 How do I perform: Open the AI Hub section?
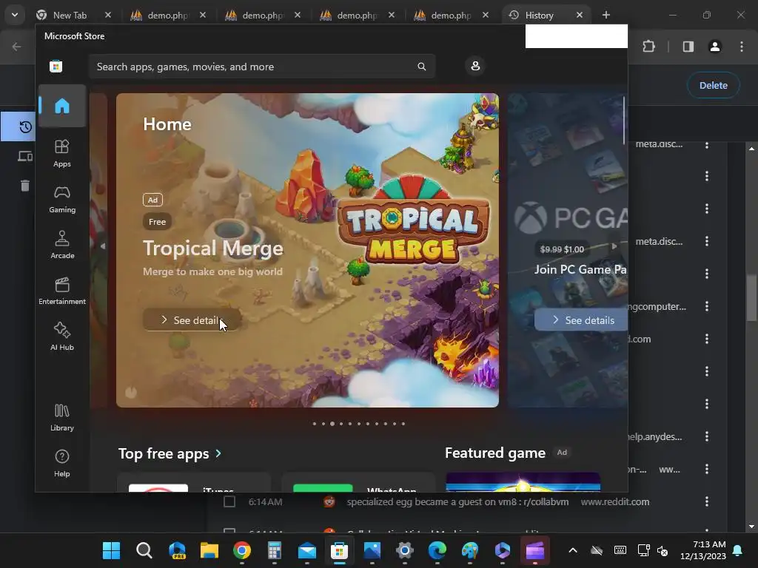click(62, 337)
